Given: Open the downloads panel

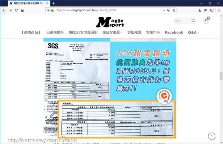Looking at the screenshot, I should [200, 10].
